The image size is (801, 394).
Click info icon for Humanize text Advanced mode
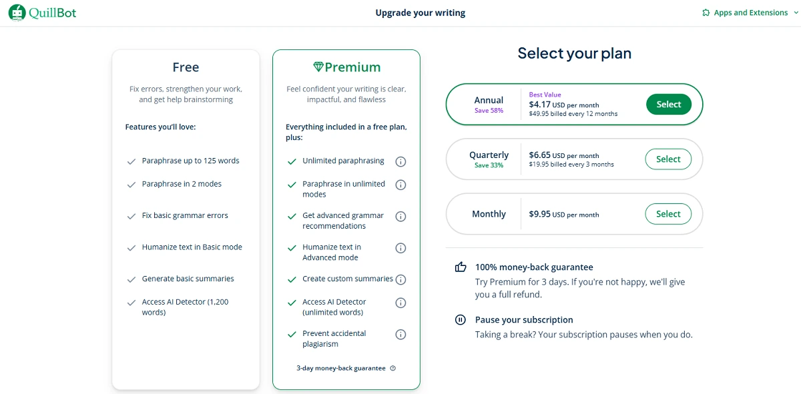[x=400, y=248]
